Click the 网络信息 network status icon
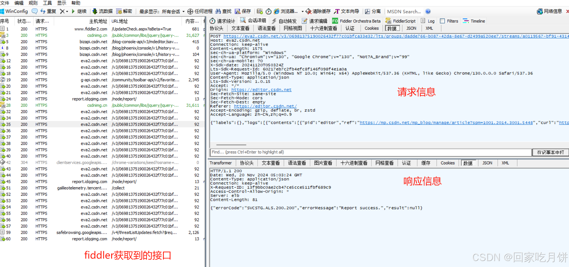 click(x=550, y=11)
